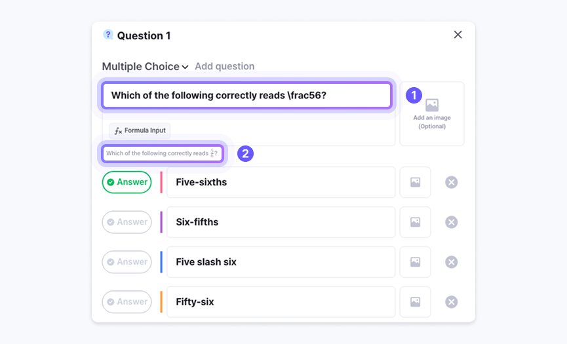Click image icon for Five-sixths answer
The height and width of the screenshot is (344, 567).
pos(415,182)
